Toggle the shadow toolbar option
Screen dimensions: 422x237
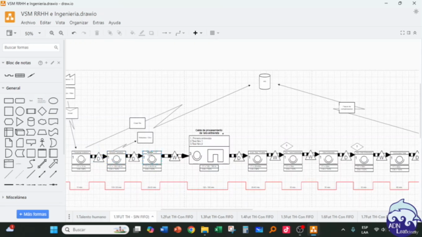coord(151,33)
